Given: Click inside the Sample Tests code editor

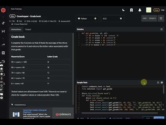Looking at the screenshot, I should (x=120, y=100).
